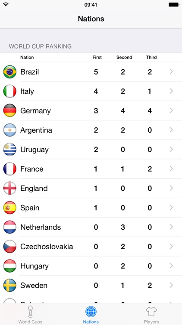The image size is (182, 325).
Task: Select the Netherlands nation name
Action: point(41,227)
